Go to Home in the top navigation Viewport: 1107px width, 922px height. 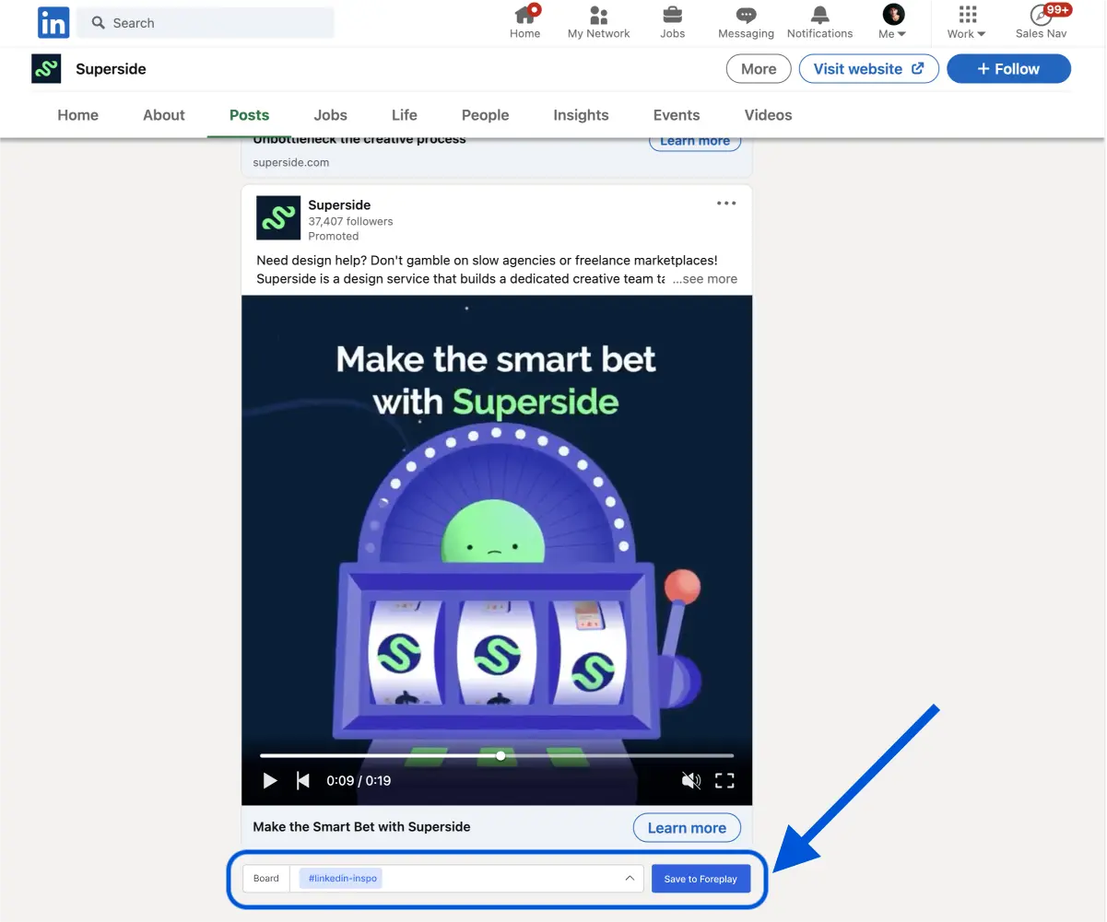pos(525,22)
